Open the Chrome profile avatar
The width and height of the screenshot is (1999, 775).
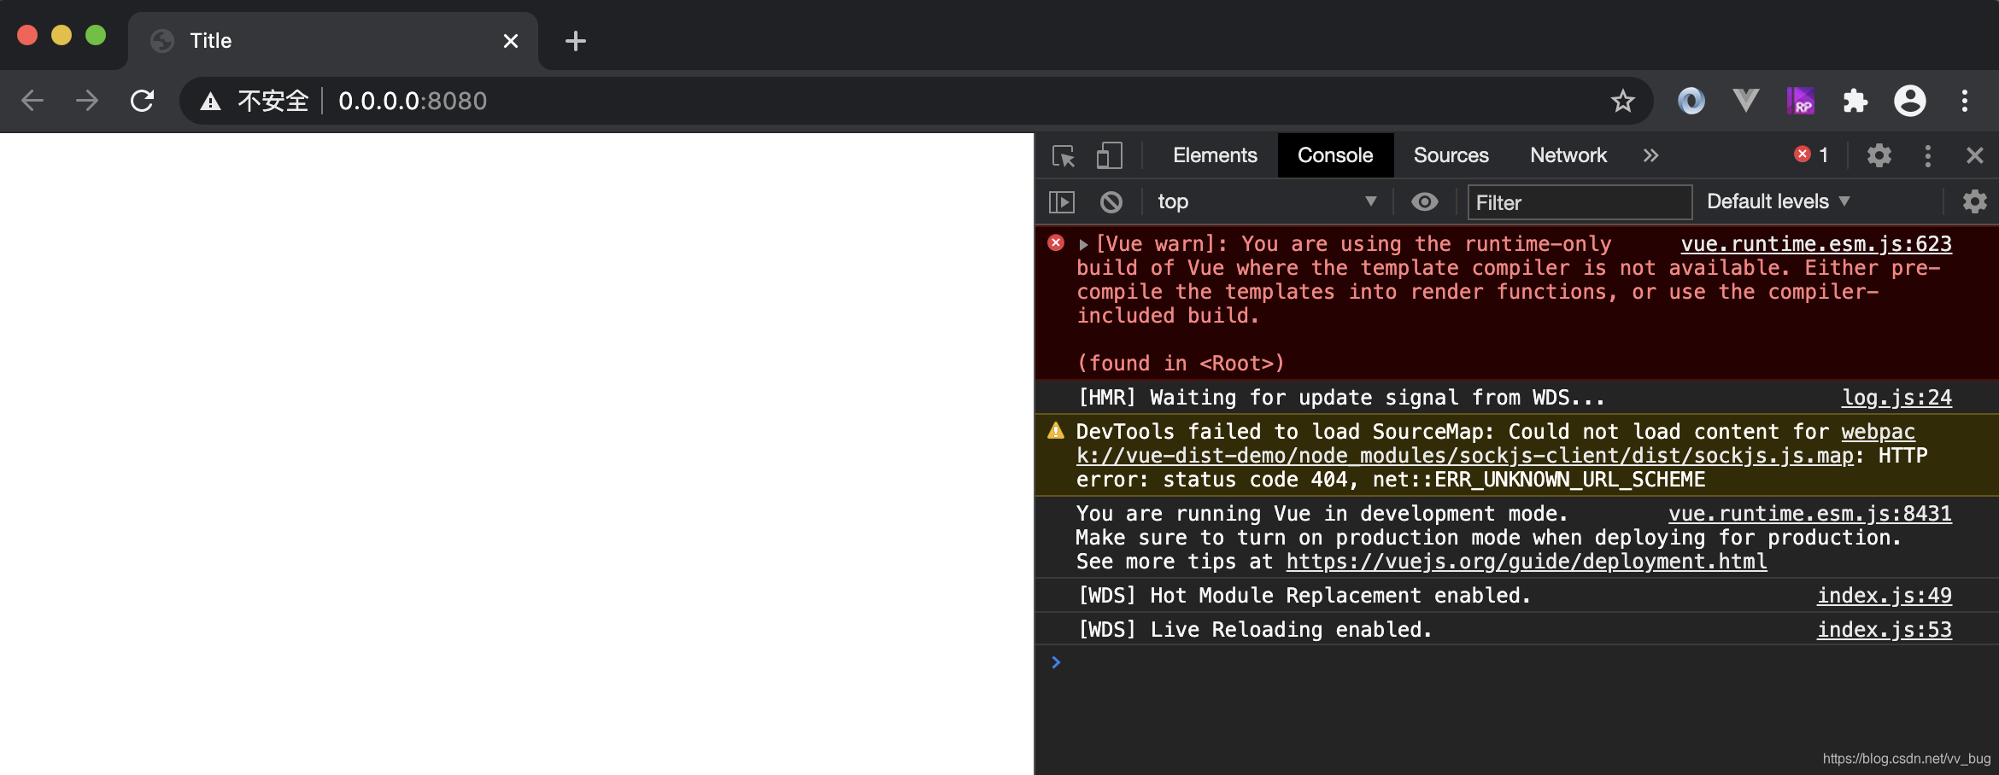point(1910,101)
